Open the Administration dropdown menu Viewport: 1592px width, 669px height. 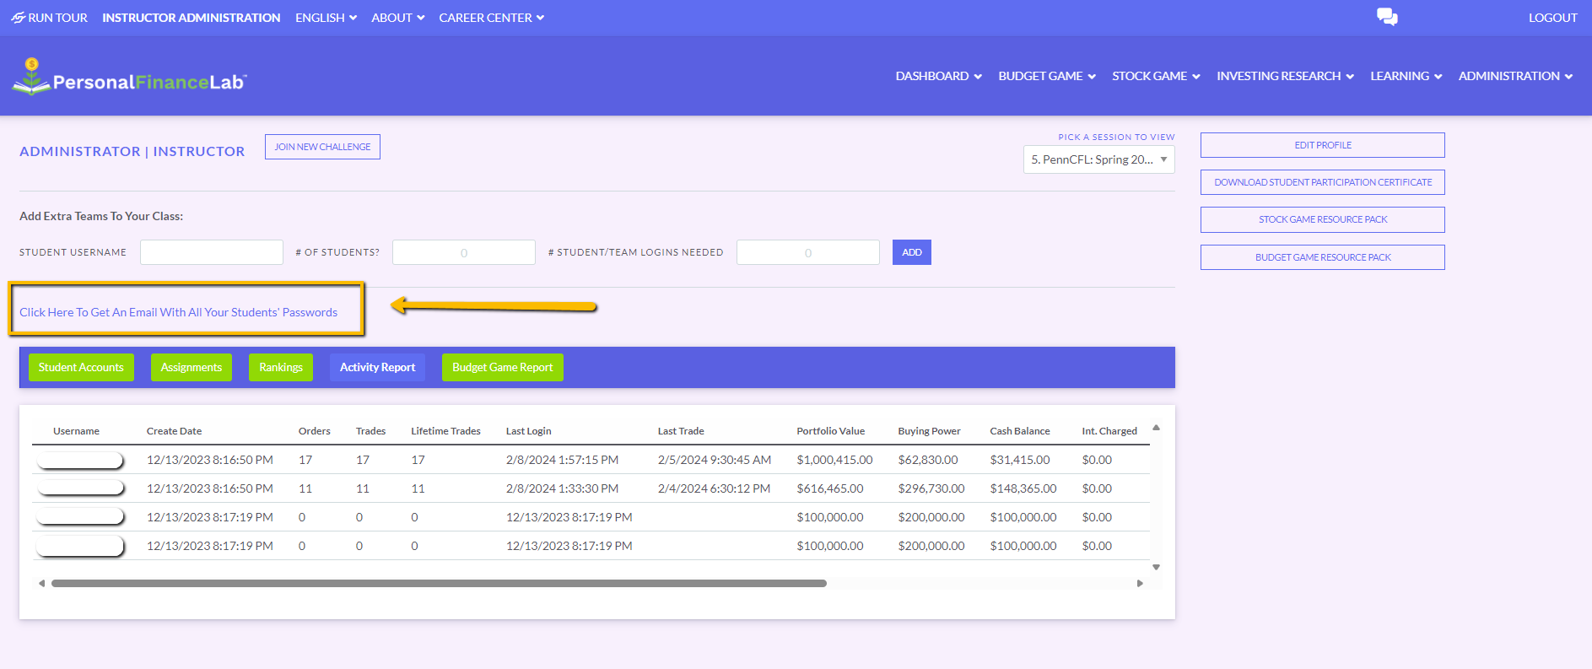[x=1515, y=76]
